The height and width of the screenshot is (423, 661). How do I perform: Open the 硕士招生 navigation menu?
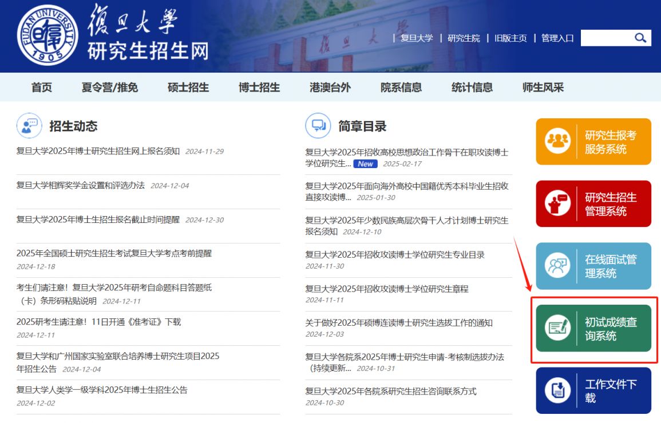[x=188, y=87]
